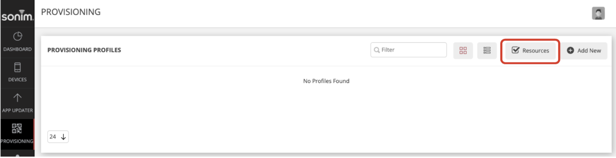616x158 pixels.
Task: Open the App Updater arrow icon
Action: [x=18, y=98]
